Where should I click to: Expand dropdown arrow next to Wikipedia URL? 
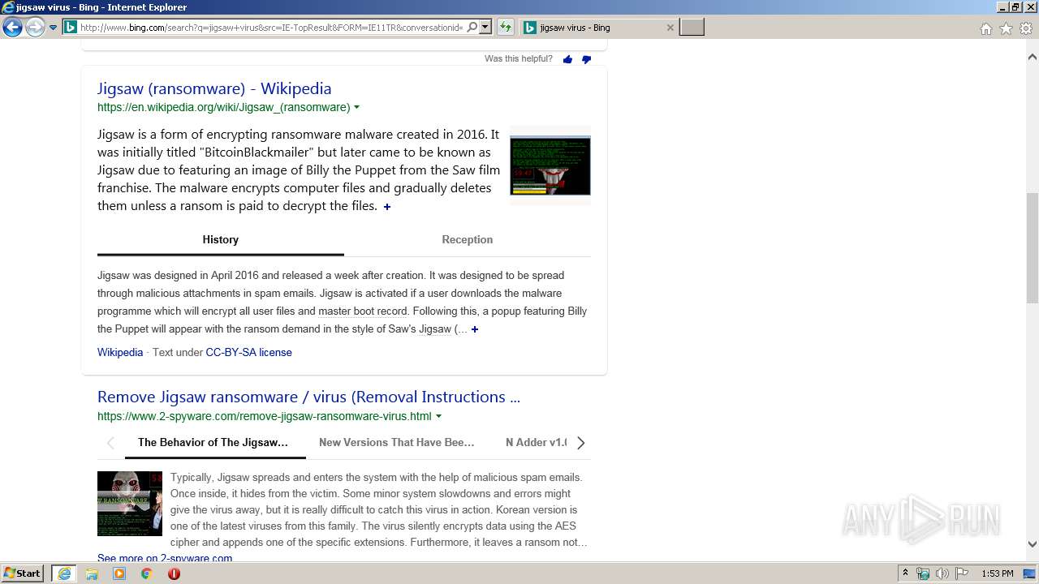[x=356, y=107]
